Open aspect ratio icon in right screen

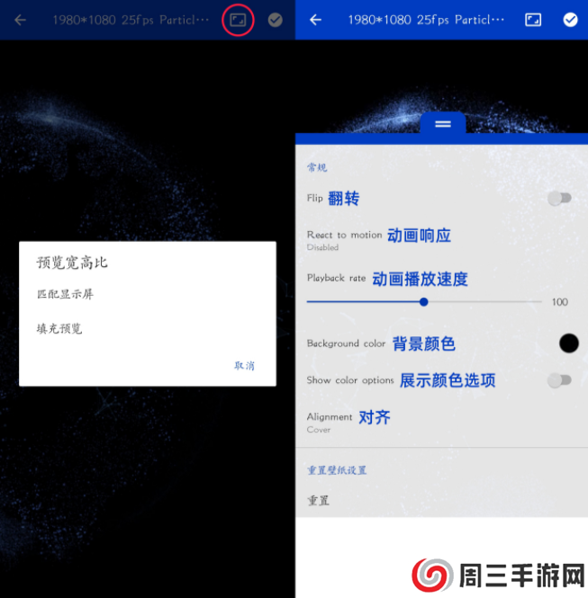[533, 20]
